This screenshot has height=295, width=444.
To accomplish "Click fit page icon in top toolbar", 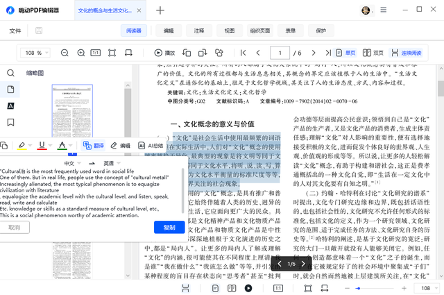I will point(112,53).
